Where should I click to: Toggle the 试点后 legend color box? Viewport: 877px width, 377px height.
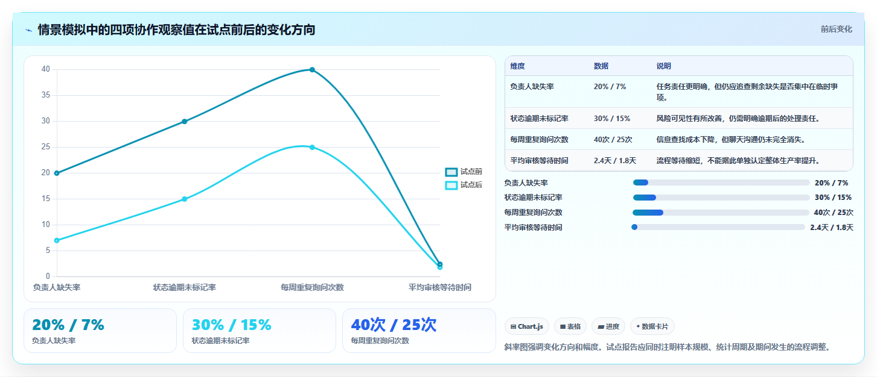pos(451,185)
